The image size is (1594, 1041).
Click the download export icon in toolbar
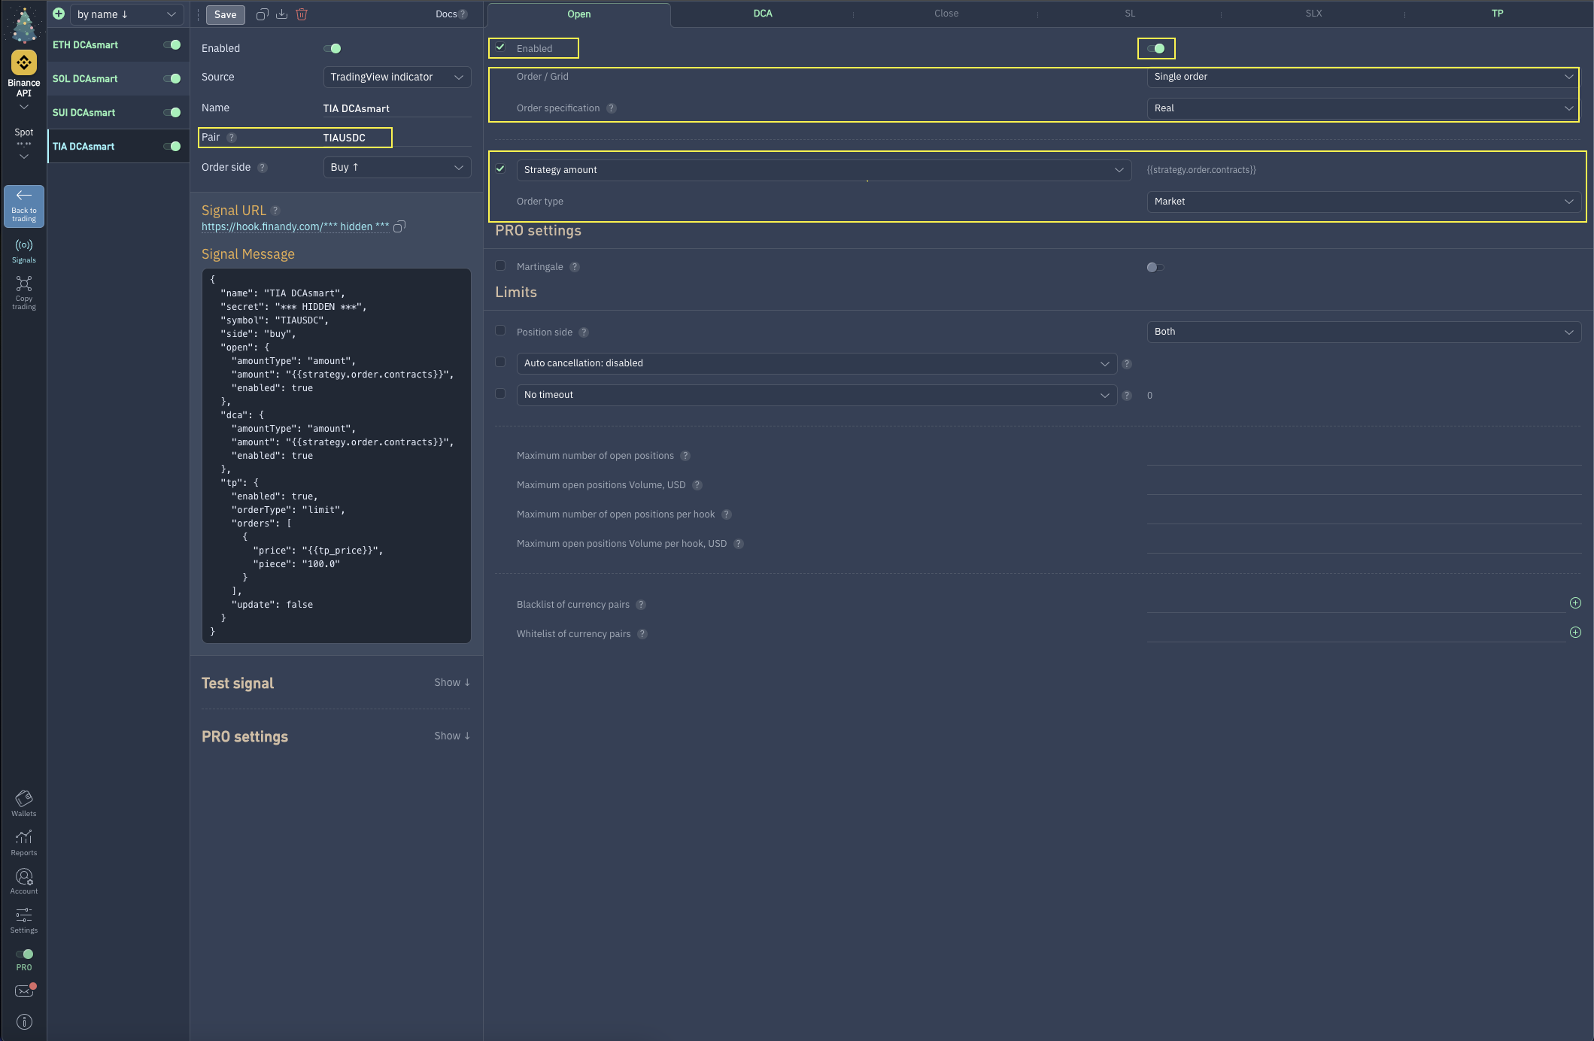282,14
